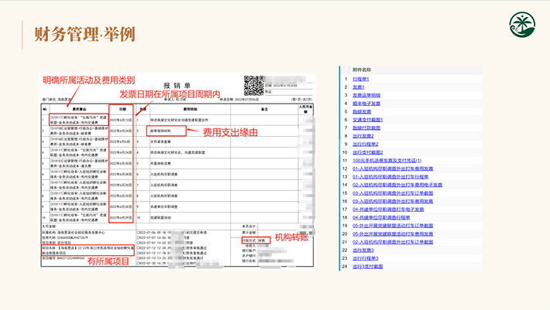Open row 16 link 03-入驻机构尽职调查外出打车费用发票

click(393, 201)
